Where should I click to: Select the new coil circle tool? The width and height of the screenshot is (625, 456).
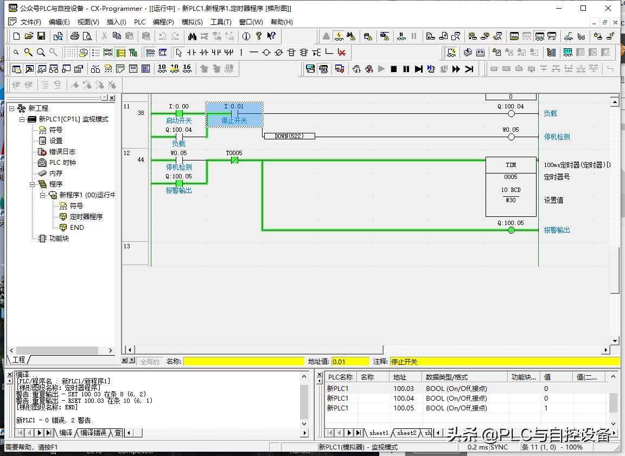click(266, 53)
